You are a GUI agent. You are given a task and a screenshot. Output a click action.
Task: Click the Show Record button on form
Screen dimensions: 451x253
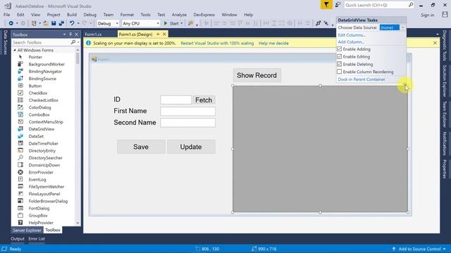coord(257,75)
